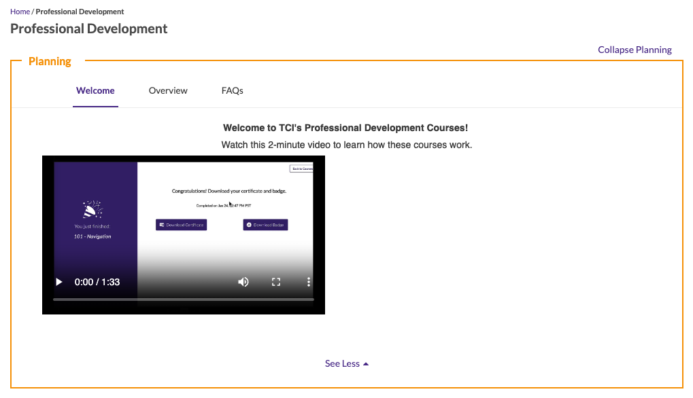The image size is (693, 398).
Task: Switch to the Overview tab
Action: point(168,90)
